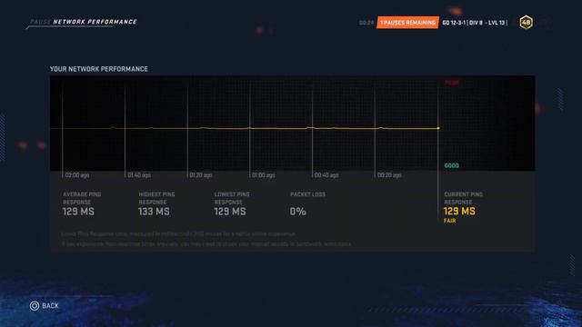Viewport: 582px width, 327px height.
Task: Click the 'AVERAGE PING RESPONSE' label
Action: (82, 198)
